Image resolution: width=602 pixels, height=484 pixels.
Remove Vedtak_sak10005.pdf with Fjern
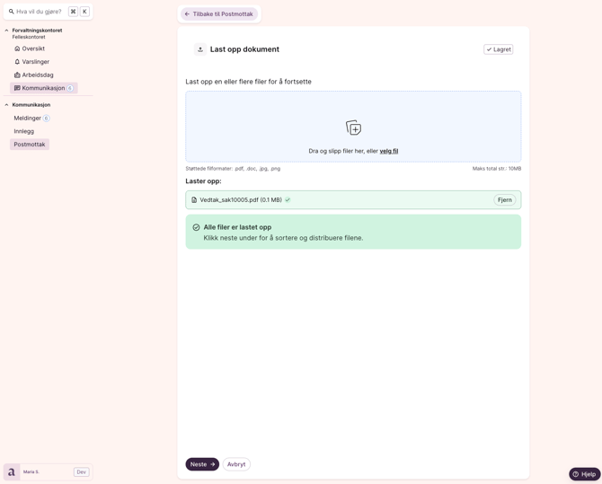[504, 200]
